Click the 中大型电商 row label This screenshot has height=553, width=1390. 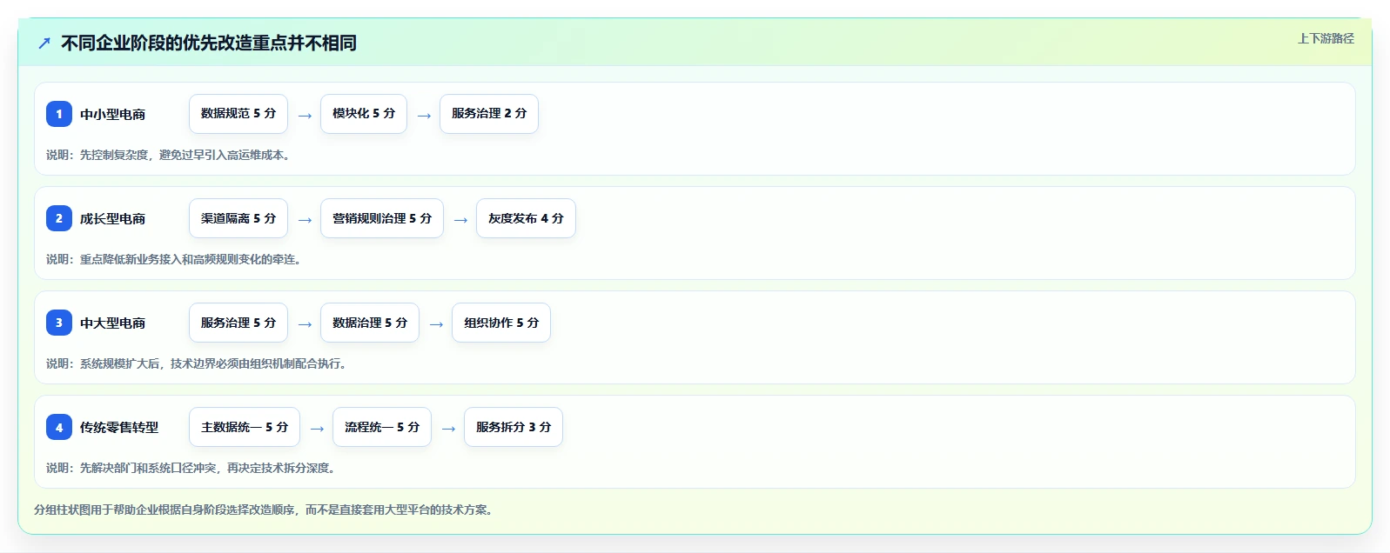point(113,323)
